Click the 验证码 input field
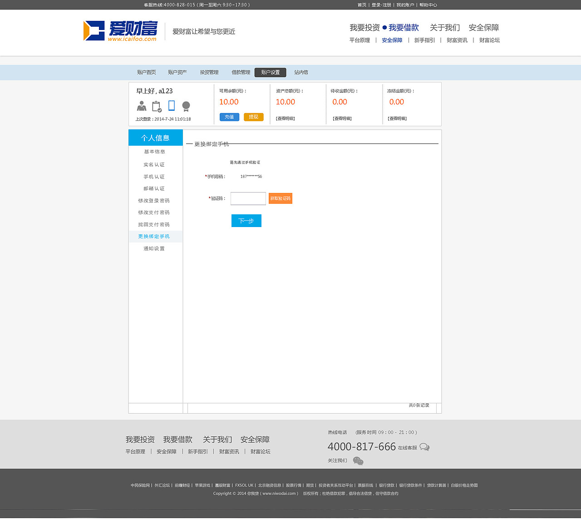This screenshot has width=581, height=519. [x=248, y=198]
